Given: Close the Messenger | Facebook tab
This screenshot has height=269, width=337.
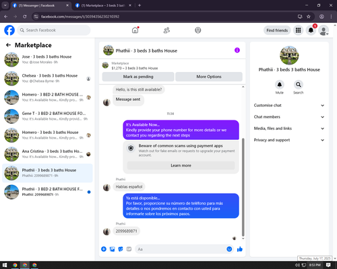Looking at the screenshot, I should [x=67, y=5].
